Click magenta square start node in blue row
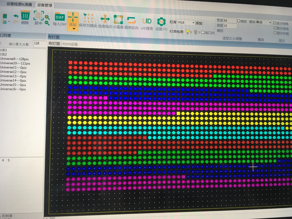 point(105,98)
